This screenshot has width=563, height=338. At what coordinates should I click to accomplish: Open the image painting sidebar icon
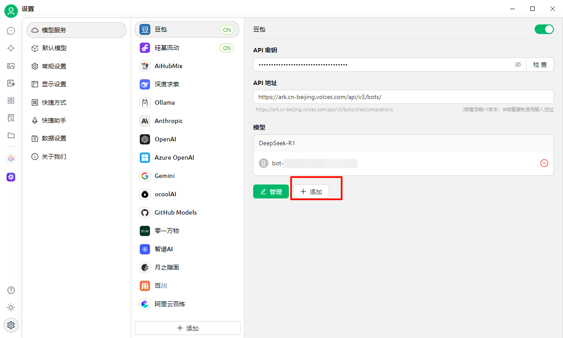click(x=11, y=66)
